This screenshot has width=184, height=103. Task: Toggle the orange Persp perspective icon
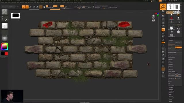[163, 30]
